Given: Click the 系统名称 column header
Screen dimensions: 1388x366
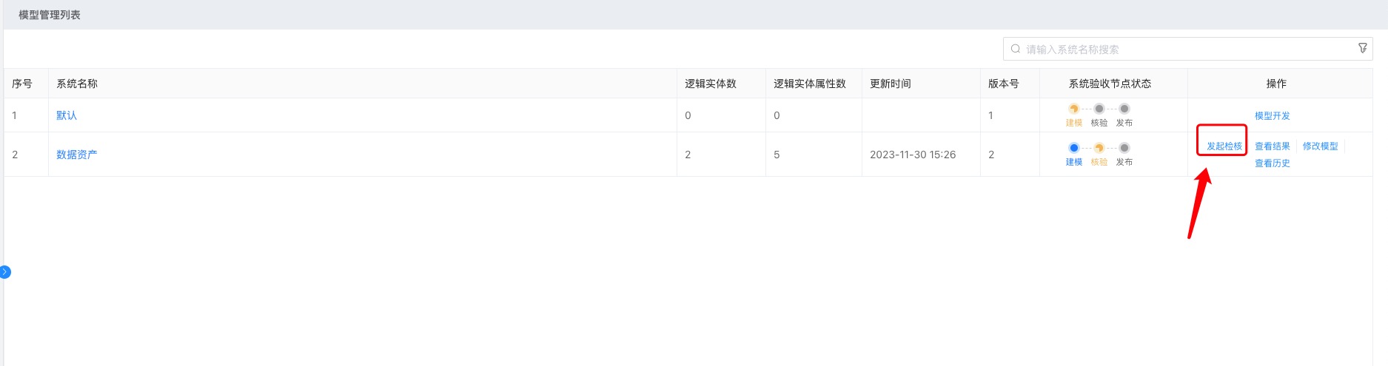Looking at the screenshot, I should point(77,84).
